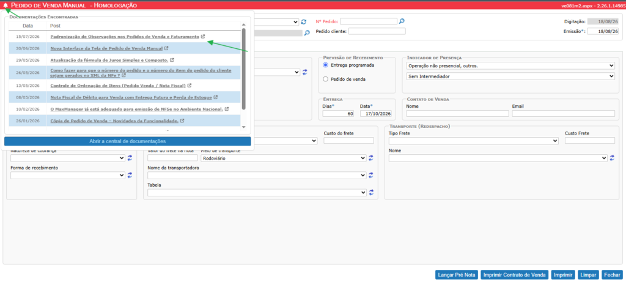Image resolution: width=626 pixels, height=290 pixels.
Task: Expand the Forma de recebimento dropdown
Action: (x=68, y=175)
